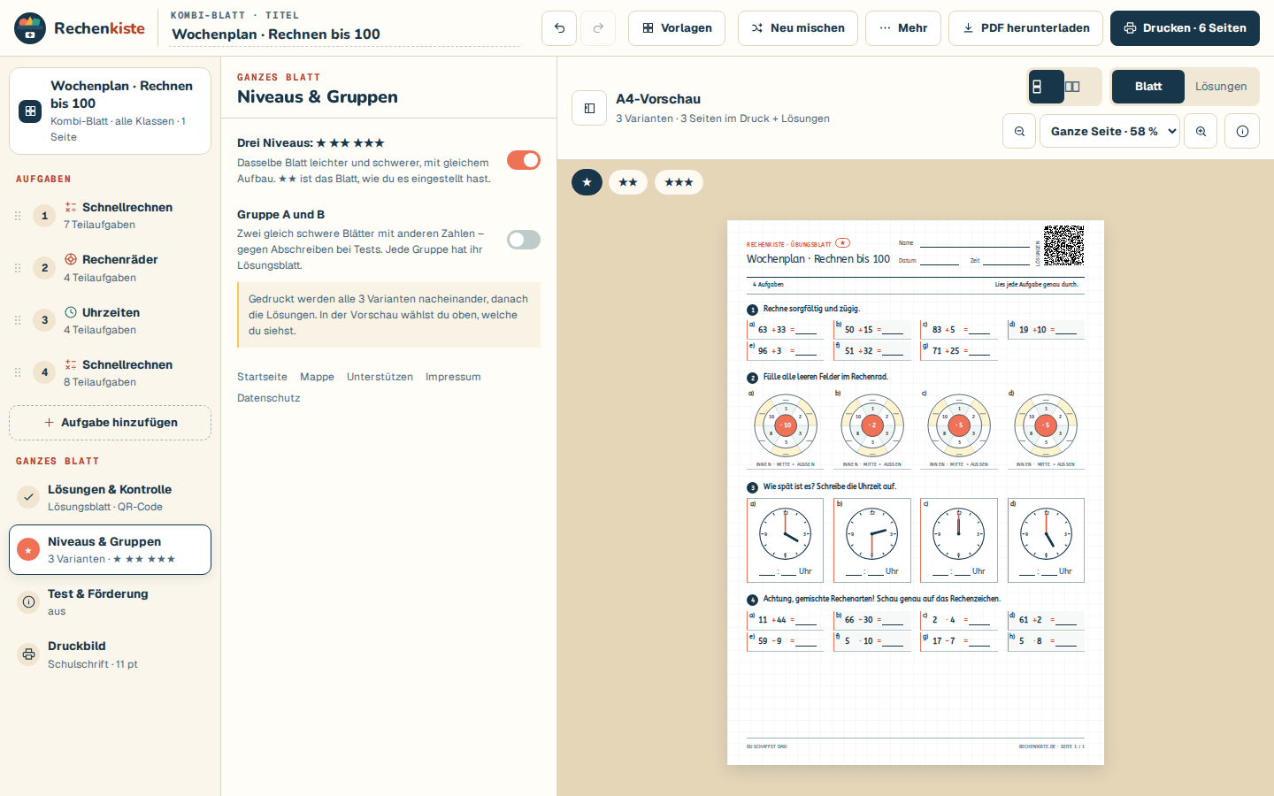The height and width of the screenshot is (796, 1274).
Task: Grab the drag handle of task 1 Schnellrechnen
Action: tap(18, 216)
